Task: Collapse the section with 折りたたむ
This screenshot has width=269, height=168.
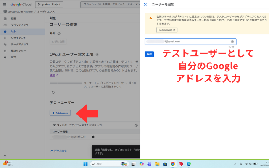Action: click(x=59, y=150)
